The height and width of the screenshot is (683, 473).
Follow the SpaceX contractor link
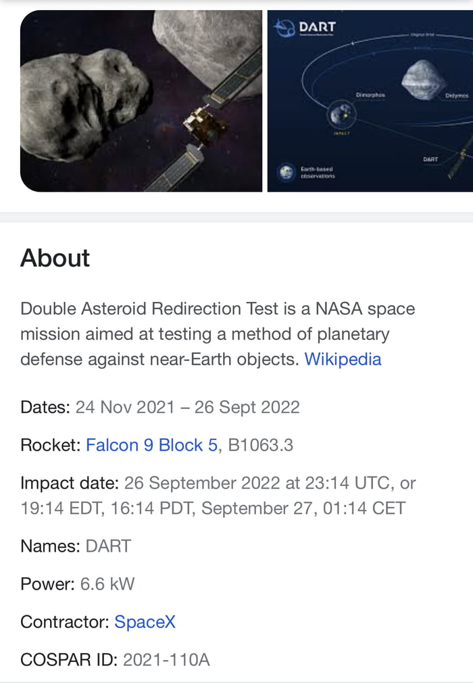145,622
